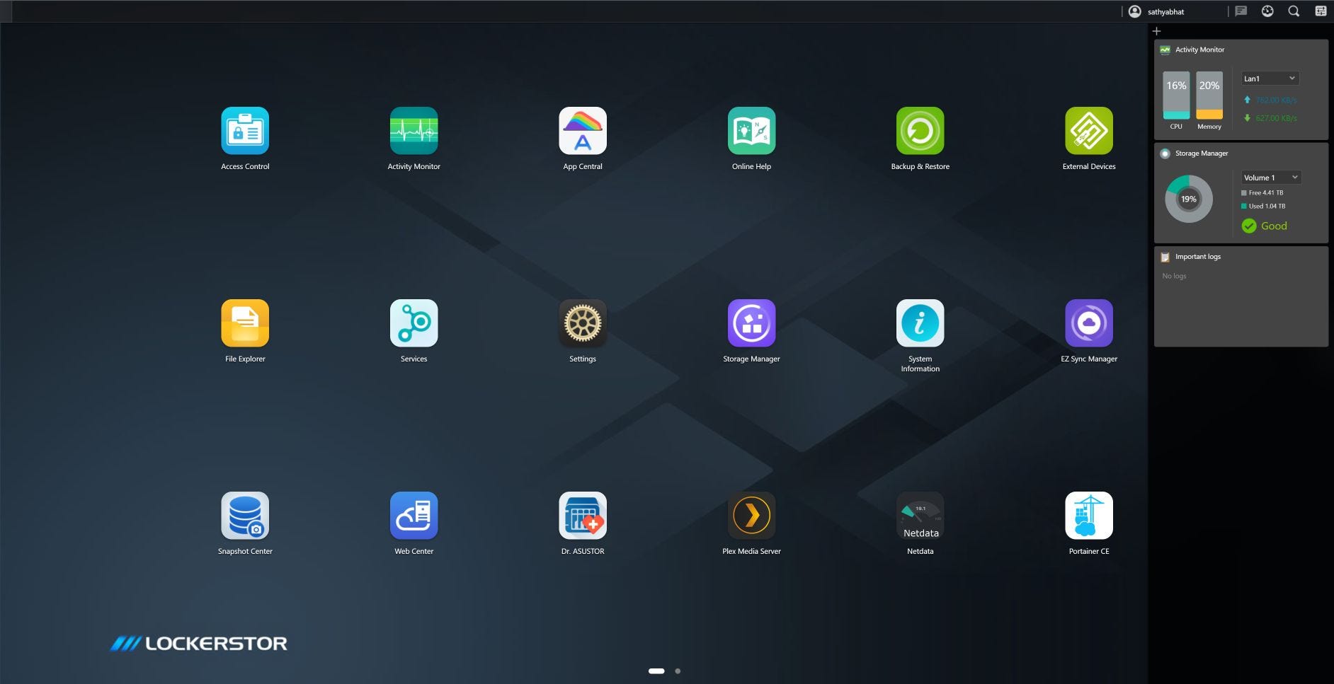Launch Web Center

point(414,516)
